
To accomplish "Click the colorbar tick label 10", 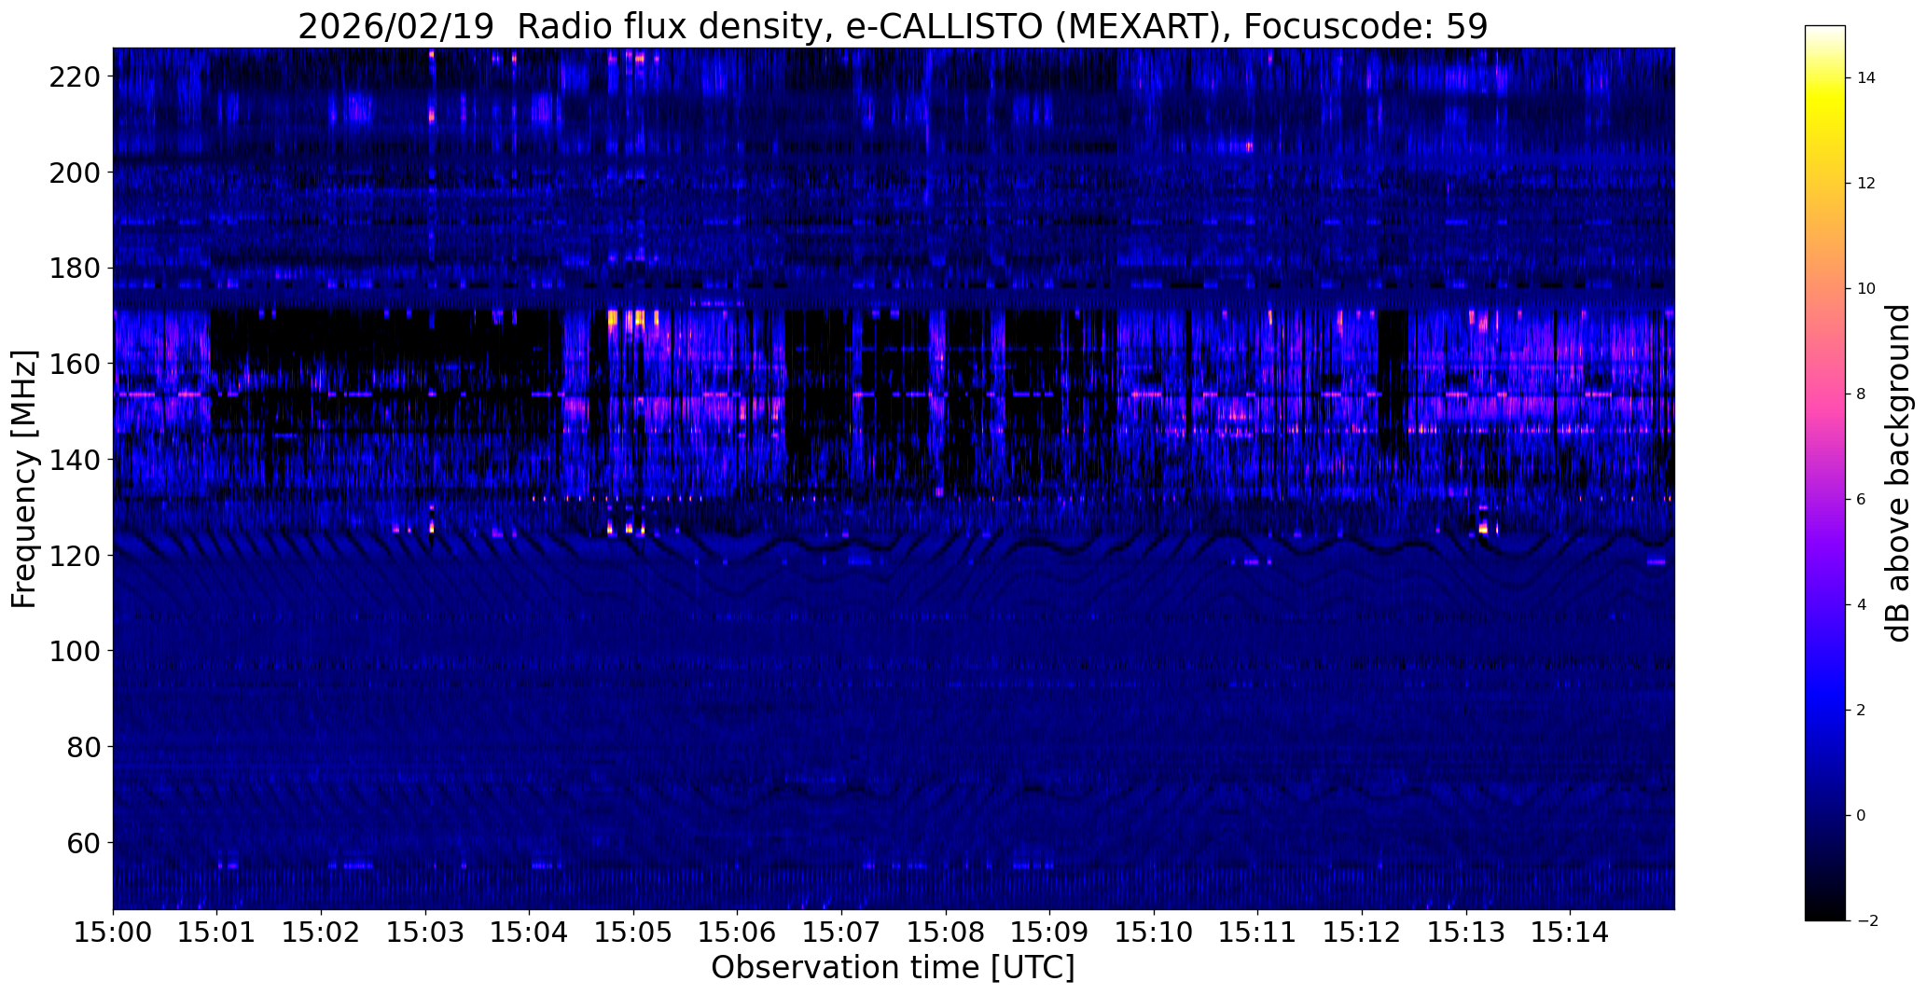I will (1866, 289).
